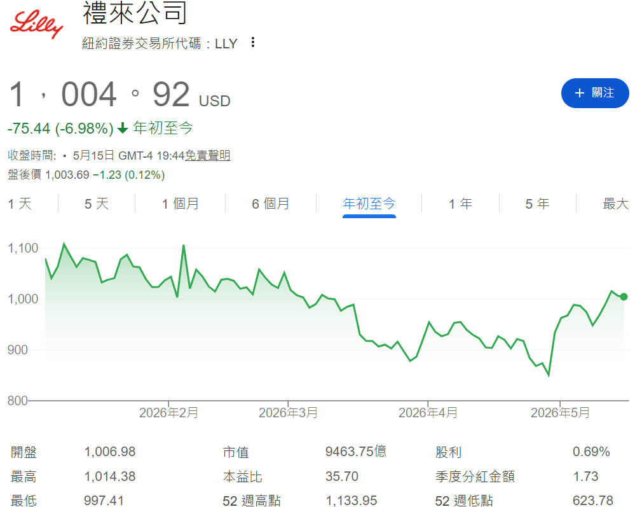Switch to the 5 年 range tab
Screen dimensions: 635x507
coord(537,204)
